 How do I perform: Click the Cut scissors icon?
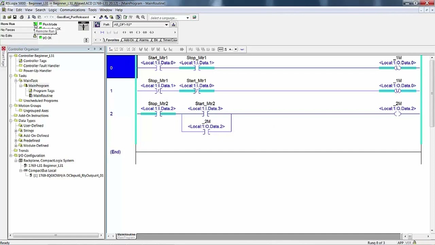(x=29, y=17)
